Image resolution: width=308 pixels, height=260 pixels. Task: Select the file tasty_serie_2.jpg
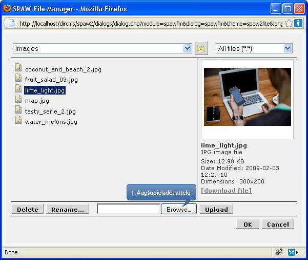(x=50, y=112)
